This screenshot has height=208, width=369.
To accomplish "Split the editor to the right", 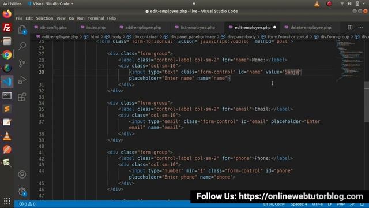I will pyautogui.click(x=350, y=27).
